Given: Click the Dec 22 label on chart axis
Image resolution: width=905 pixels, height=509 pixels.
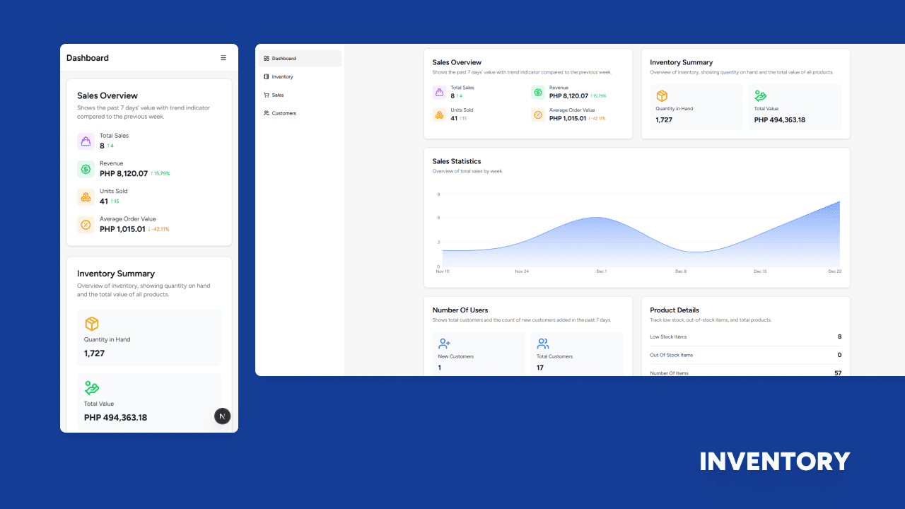Looking at the screenshot, I should point(834,271).
